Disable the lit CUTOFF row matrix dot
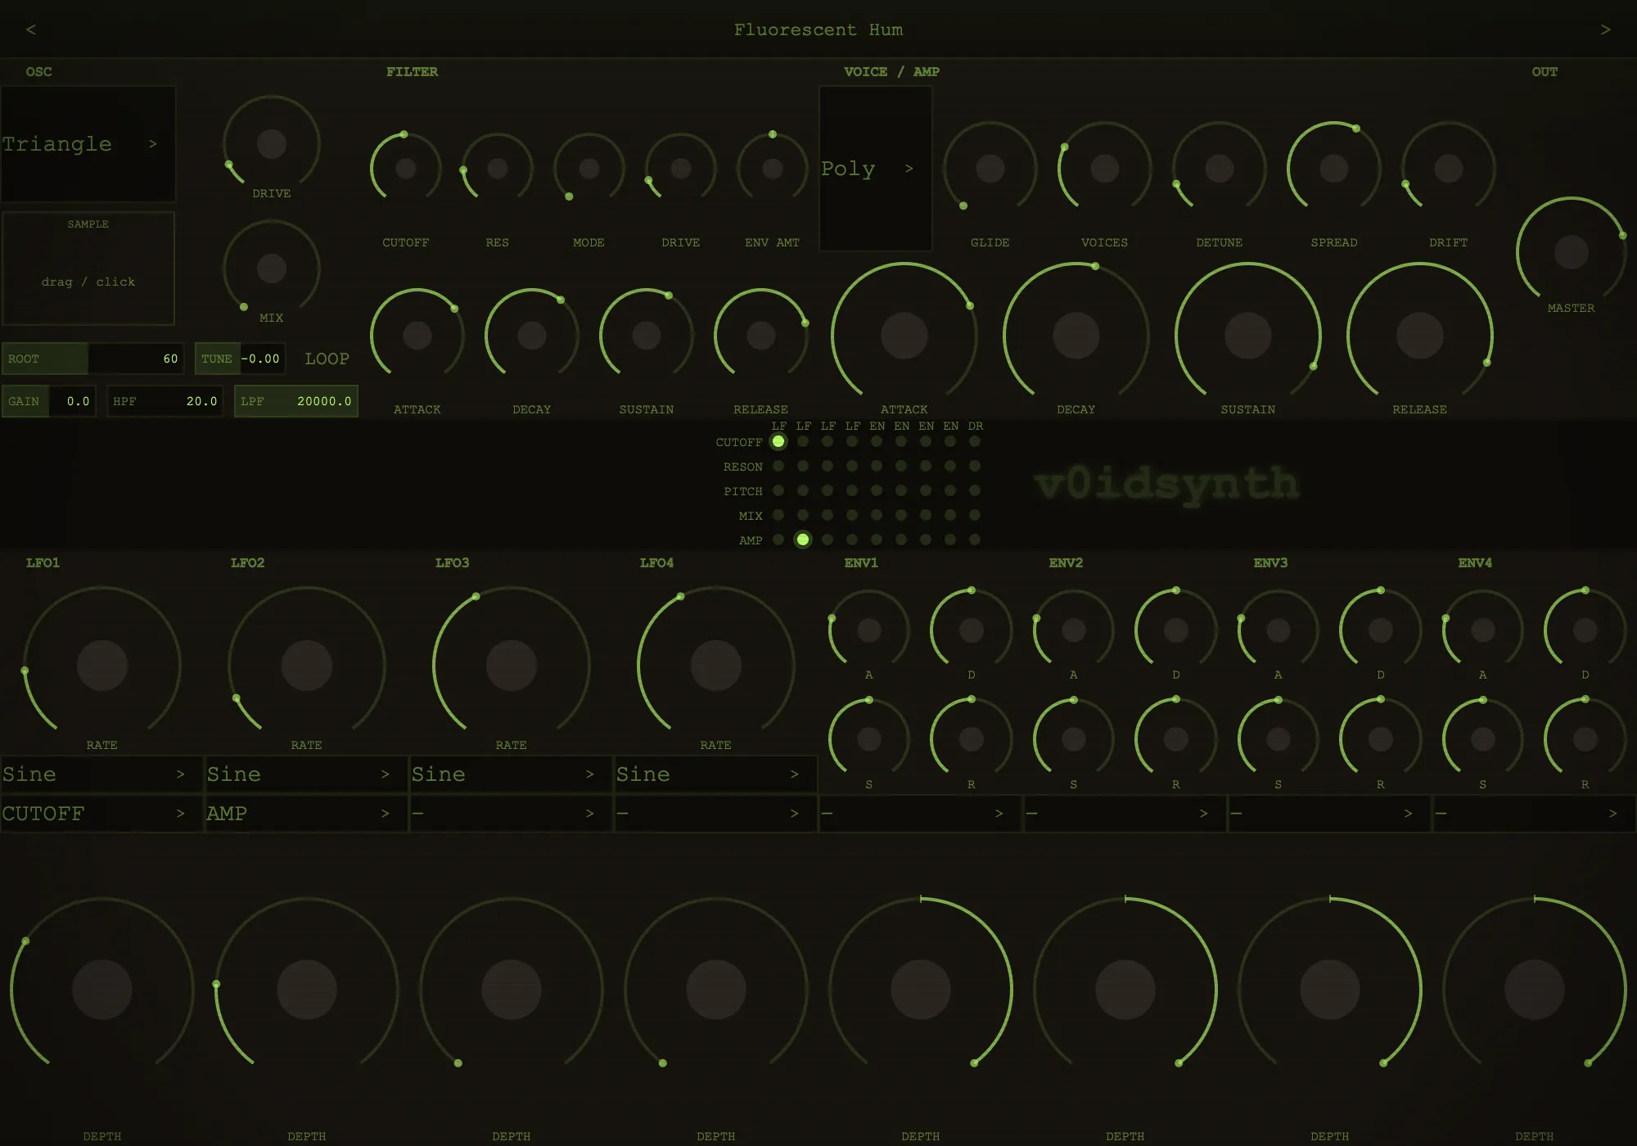Screen dimensions: 1637x1146 click(x=778, y=441)
